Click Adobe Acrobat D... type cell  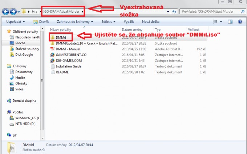(x=169, y=49)
